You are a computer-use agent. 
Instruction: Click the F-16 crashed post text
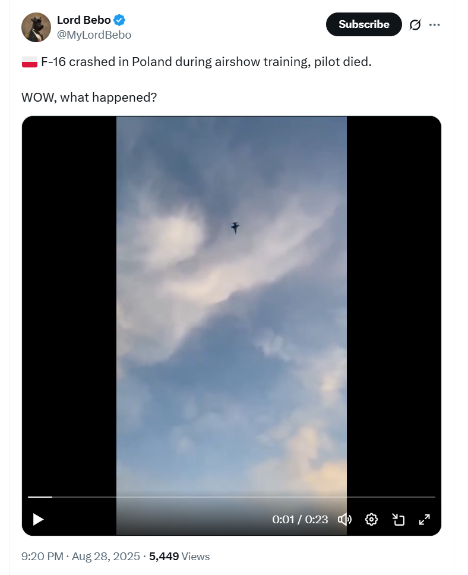point(206,62)
